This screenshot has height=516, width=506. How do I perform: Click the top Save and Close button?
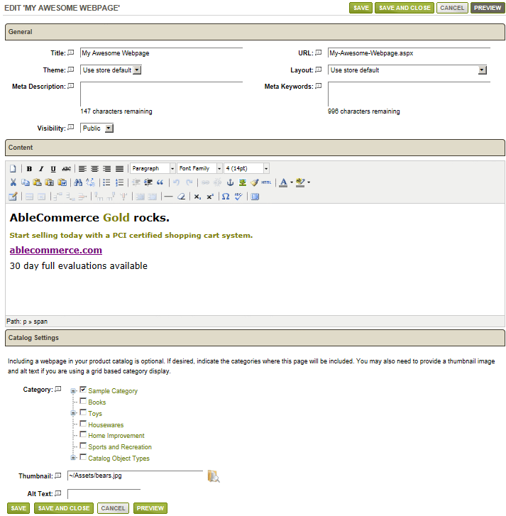405,8
